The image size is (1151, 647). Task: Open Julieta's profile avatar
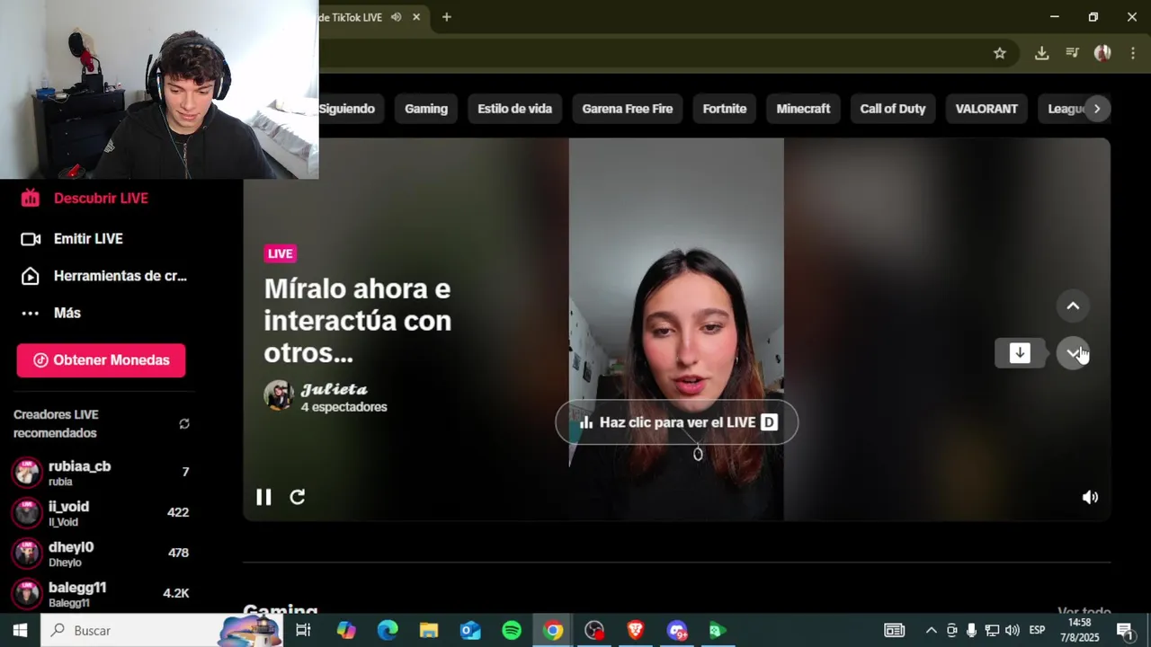279,395
